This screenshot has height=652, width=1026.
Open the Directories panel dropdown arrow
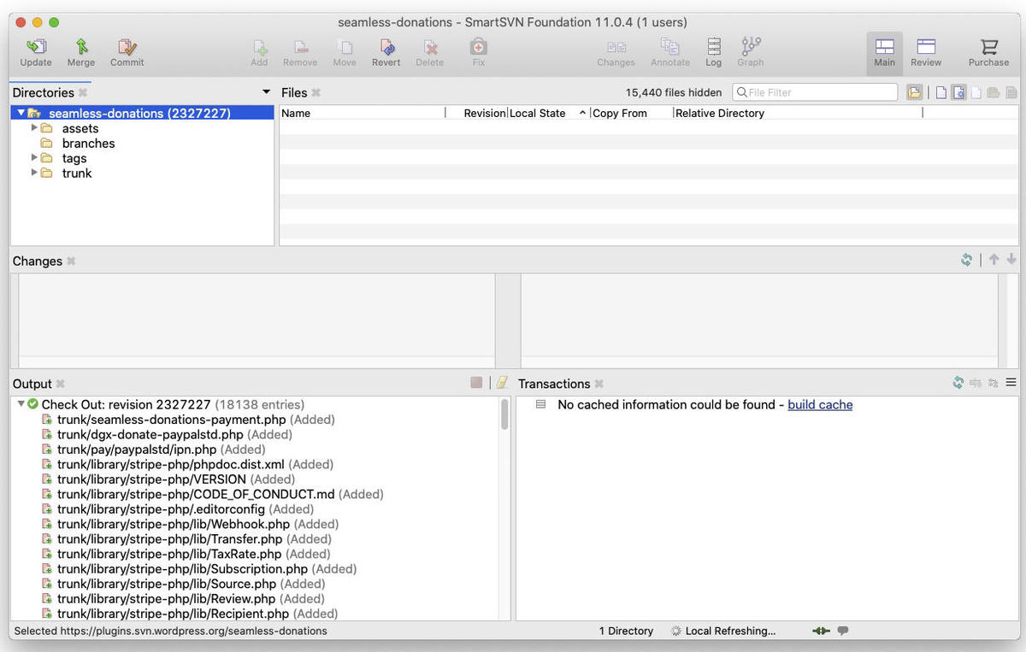266,92
